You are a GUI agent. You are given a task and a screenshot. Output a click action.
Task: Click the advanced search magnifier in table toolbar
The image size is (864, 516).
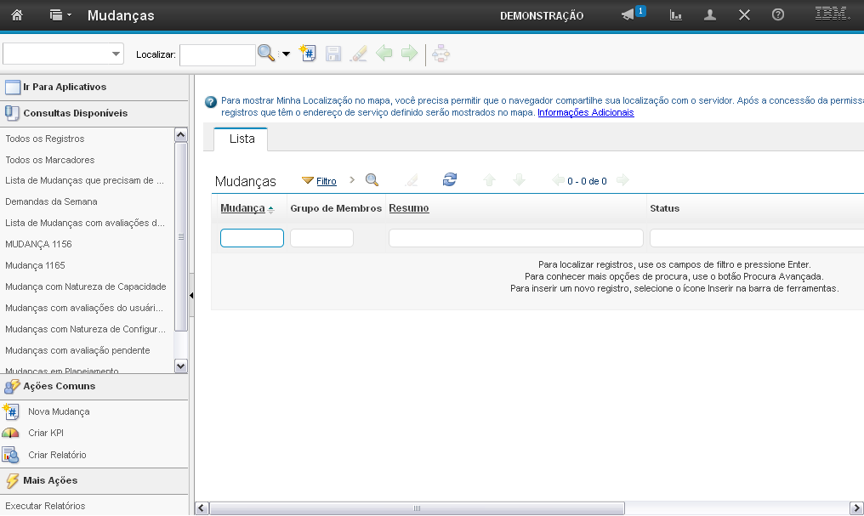pyautogui.click(x=372, y=180)
